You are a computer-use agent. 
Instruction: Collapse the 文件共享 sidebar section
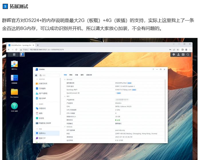click(x=37, y=79)
